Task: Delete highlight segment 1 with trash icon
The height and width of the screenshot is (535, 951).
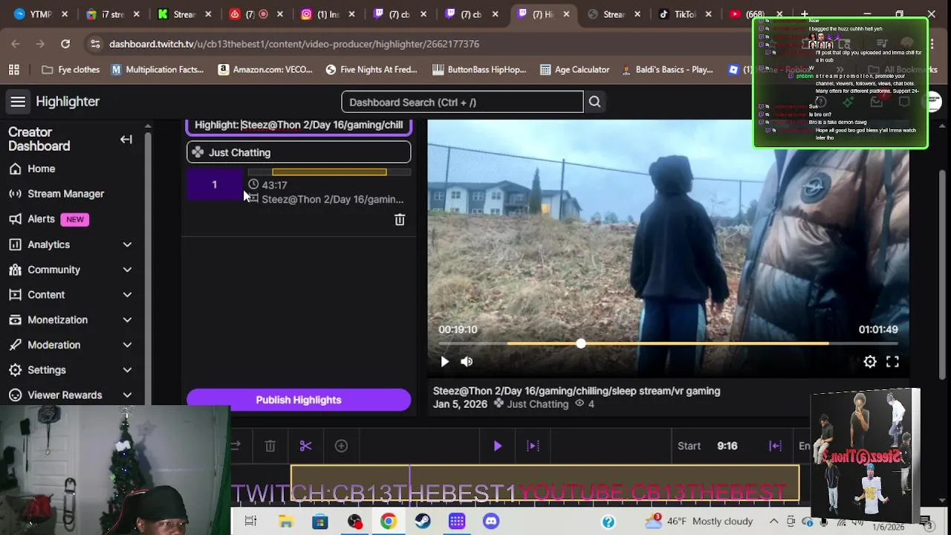Action: pyautogui.click(x=400, y=219)
